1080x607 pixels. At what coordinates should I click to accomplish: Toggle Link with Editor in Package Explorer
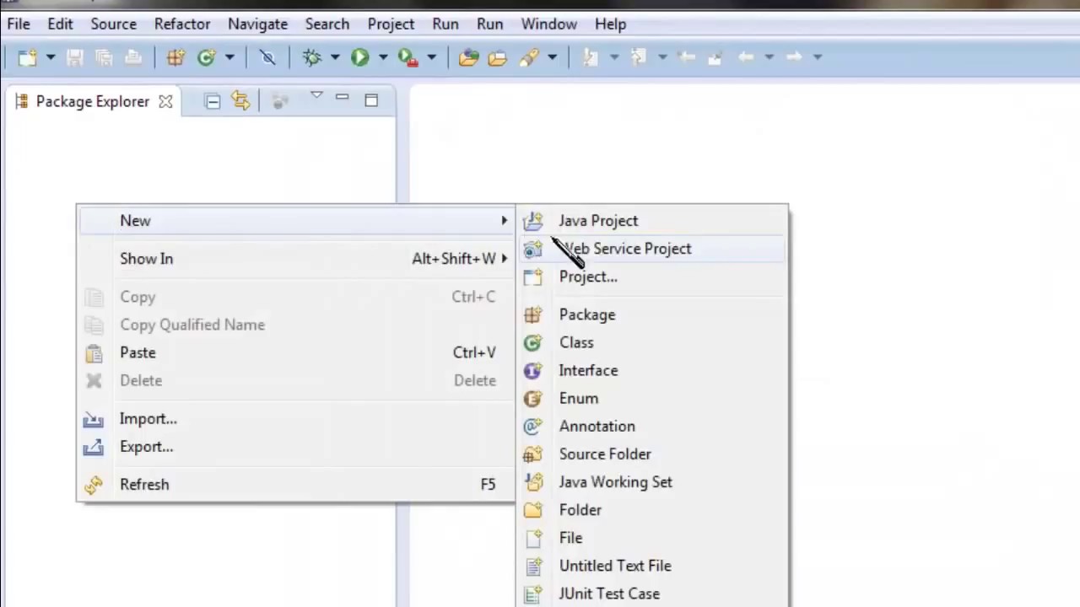[x=241, y=101]
